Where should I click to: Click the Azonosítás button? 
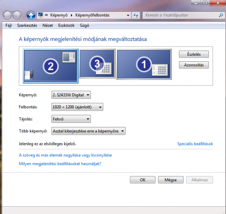click(x=194, y=65)
